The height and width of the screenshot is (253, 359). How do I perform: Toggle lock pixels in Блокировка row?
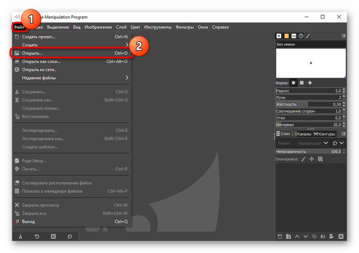click(303, 159)
